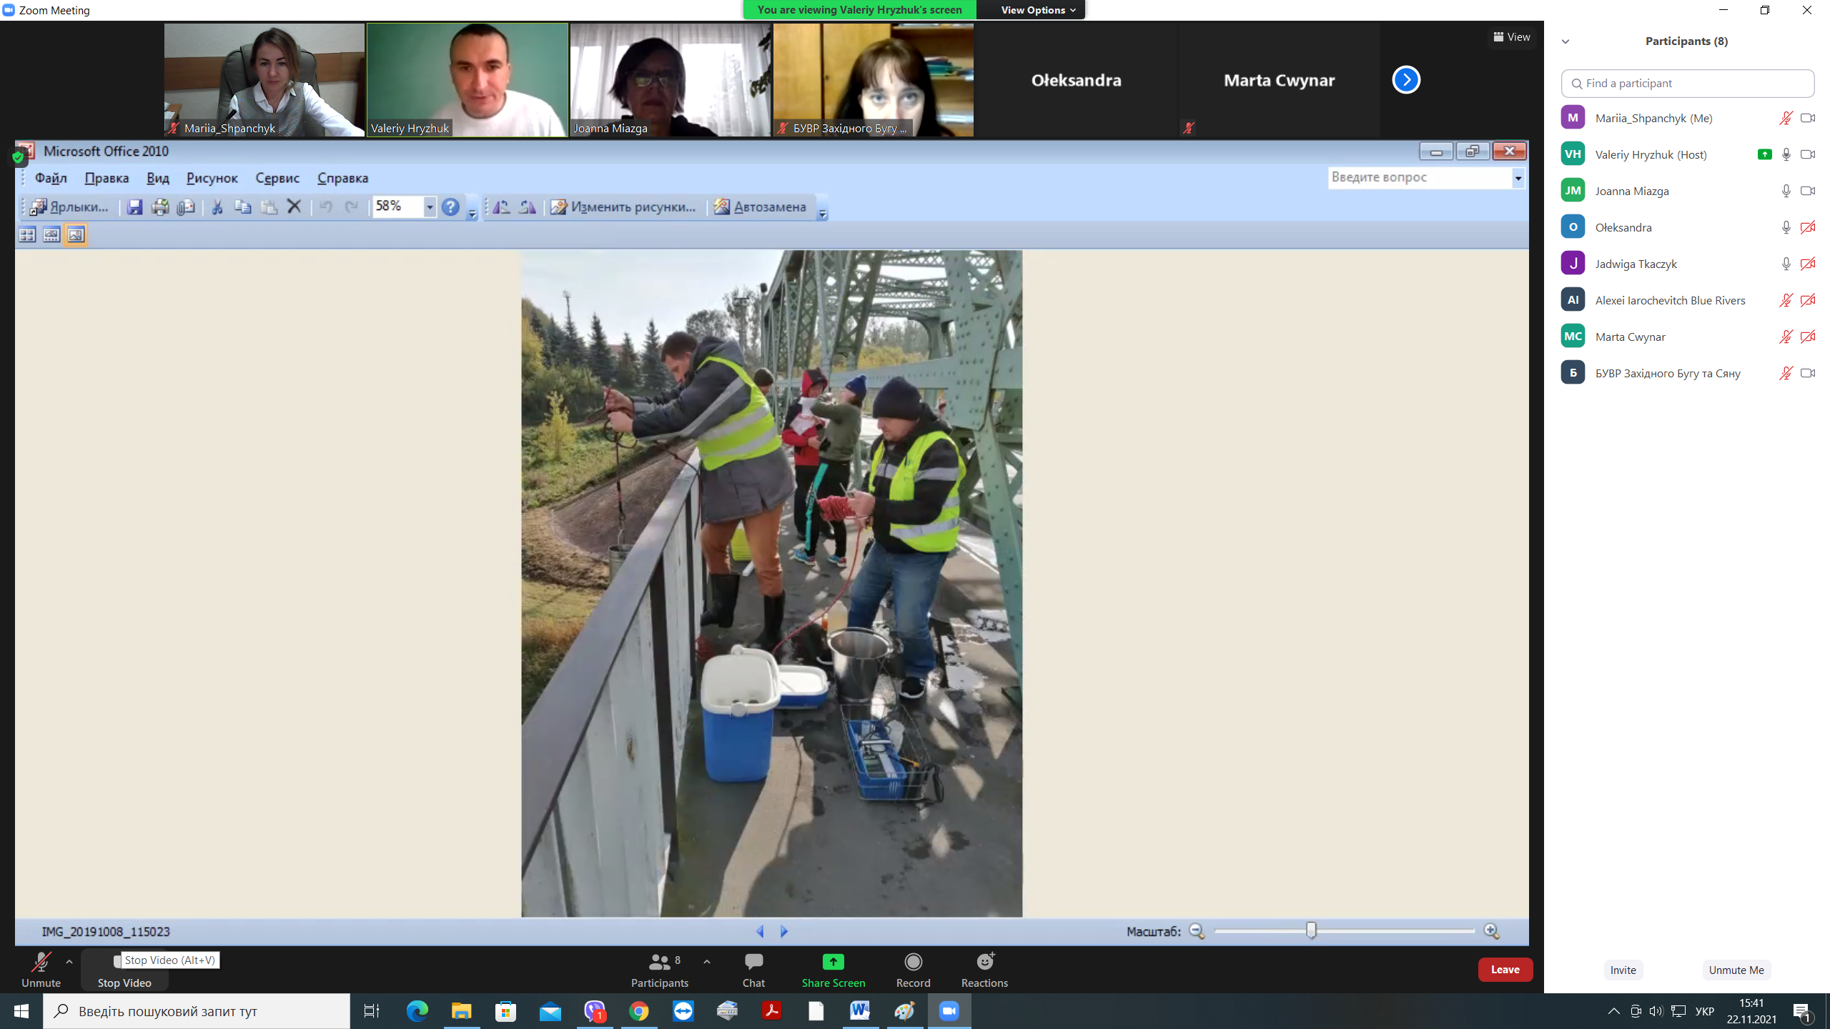Collapse Participants panel chevron

pyautogui.click(x=1566, y=41)
